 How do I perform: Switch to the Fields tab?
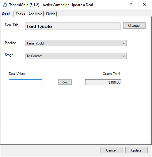51,14
